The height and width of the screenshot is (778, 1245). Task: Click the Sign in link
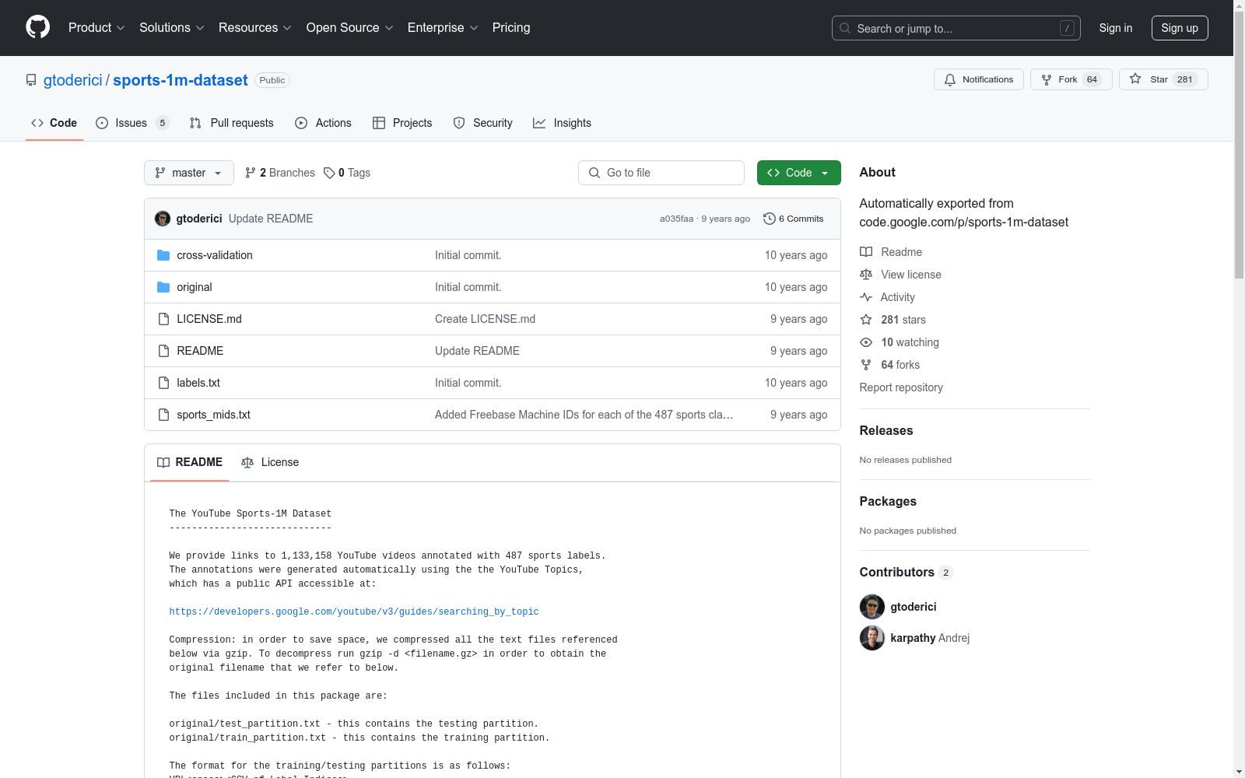click(1116, 28)
